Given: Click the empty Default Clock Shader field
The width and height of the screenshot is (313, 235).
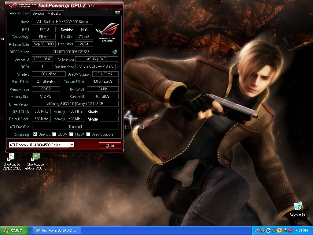Looking at the screenshot, I should point(109,119).
